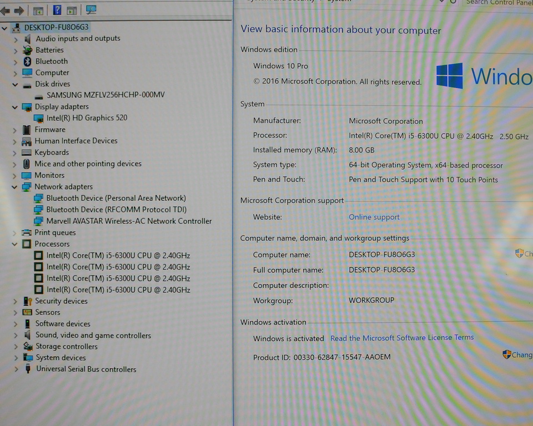Click the Software devices icon
Image resolution: width=533 pixels, height=426 pixels.
click(28, 324)
